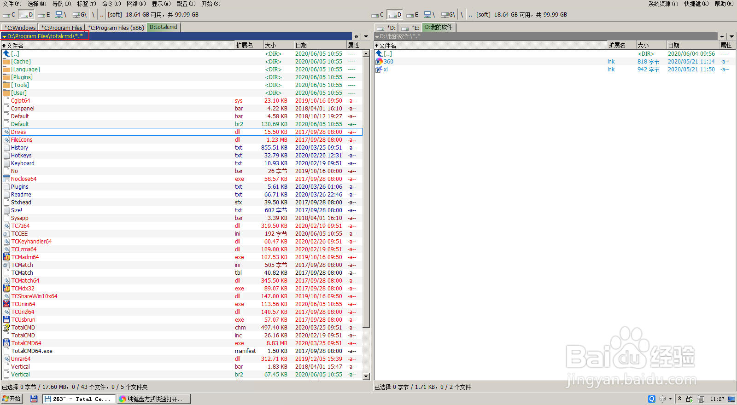Go to root directory in left panel
This screenshot has height=405, width=737.
pos(94,15)
